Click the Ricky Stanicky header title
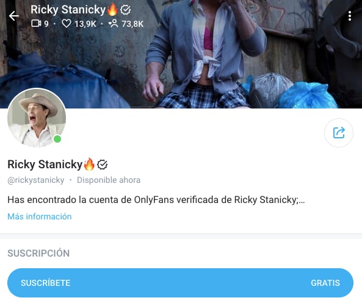This screenshot has height=306, width=362. click(68, 10)
